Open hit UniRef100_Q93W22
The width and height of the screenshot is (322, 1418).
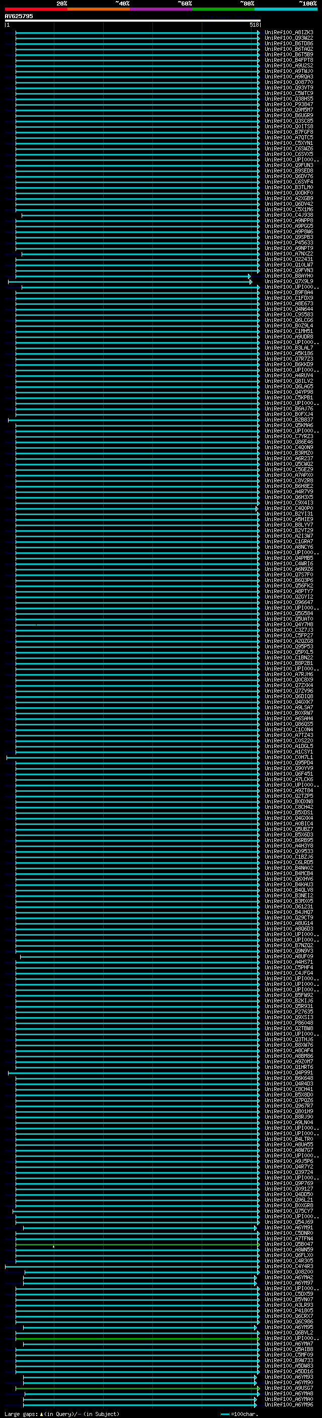pos(289,38)
